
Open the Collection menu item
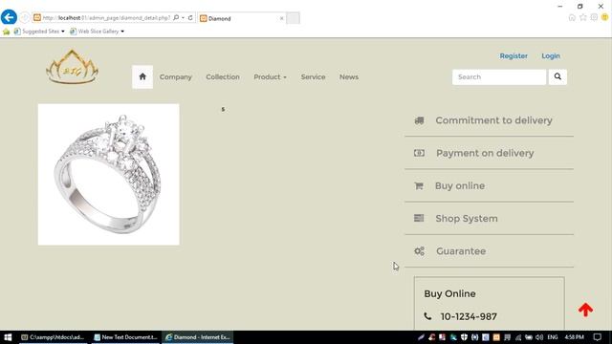tap(223, 76)
